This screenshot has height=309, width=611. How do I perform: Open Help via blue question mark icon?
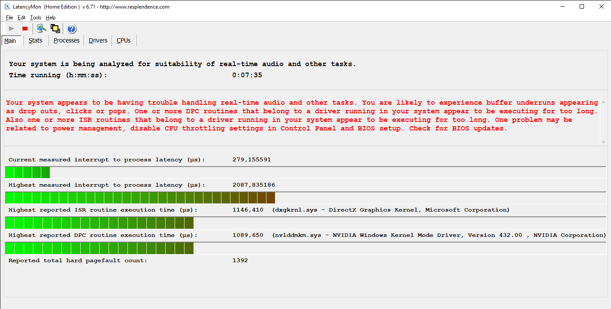72,29
